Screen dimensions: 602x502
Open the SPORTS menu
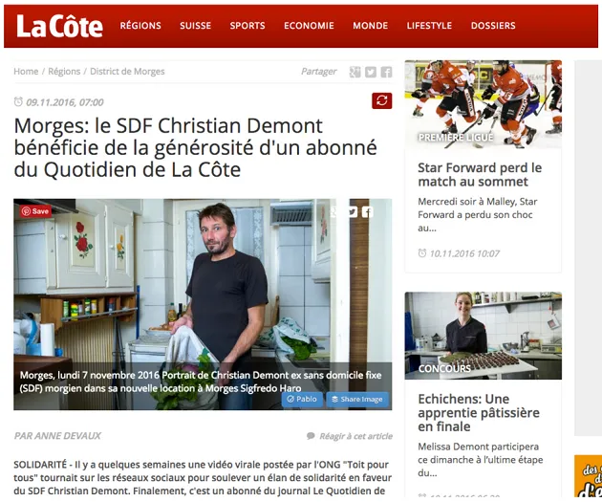(x=247, y=26)
